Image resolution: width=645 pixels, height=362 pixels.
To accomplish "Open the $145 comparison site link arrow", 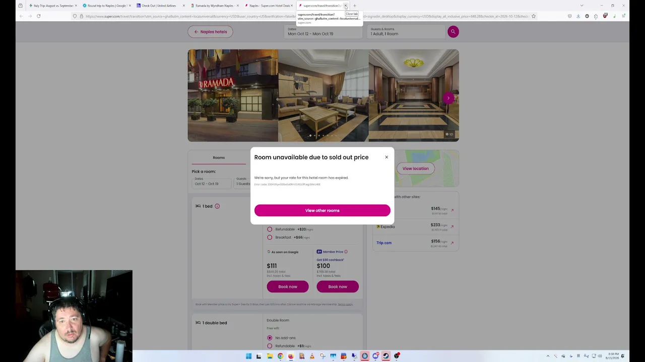I will (x=452, y=210).
